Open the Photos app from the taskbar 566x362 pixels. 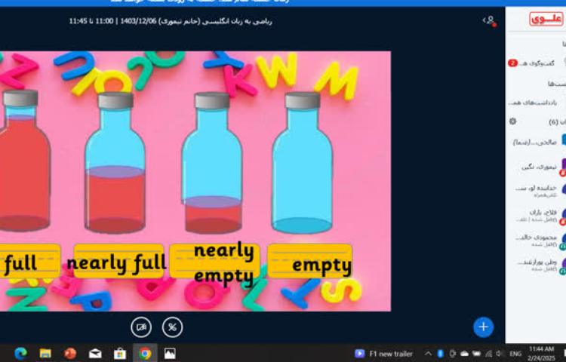(170, 353)
